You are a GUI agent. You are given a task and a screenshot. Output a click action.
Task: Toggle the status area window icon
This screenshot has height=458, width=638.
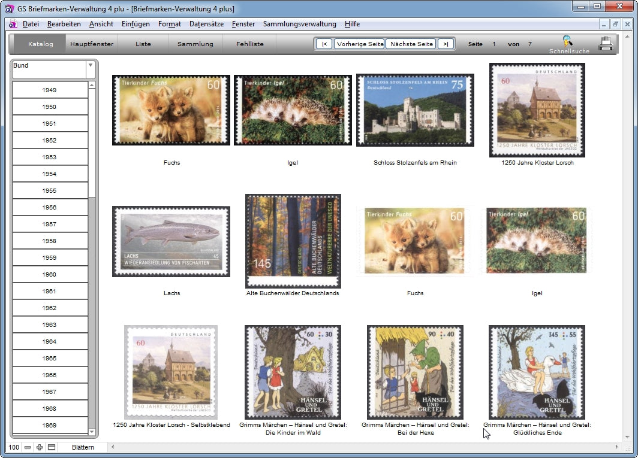(x=52, y=447)
